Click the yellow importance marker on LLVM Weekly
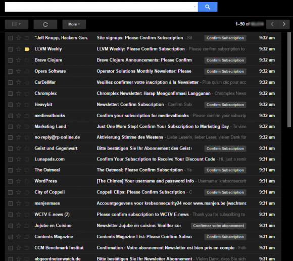This screenshot has width=293, height=261. point(27,49)
